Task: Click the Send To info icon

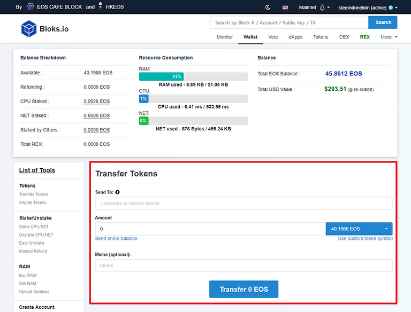Action: pyautogui.click(x=117, y=192)
